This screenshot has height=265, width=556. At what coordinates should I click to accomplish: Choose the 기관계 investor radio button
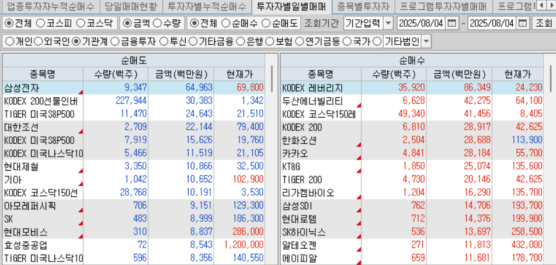(x=76, y=42)
